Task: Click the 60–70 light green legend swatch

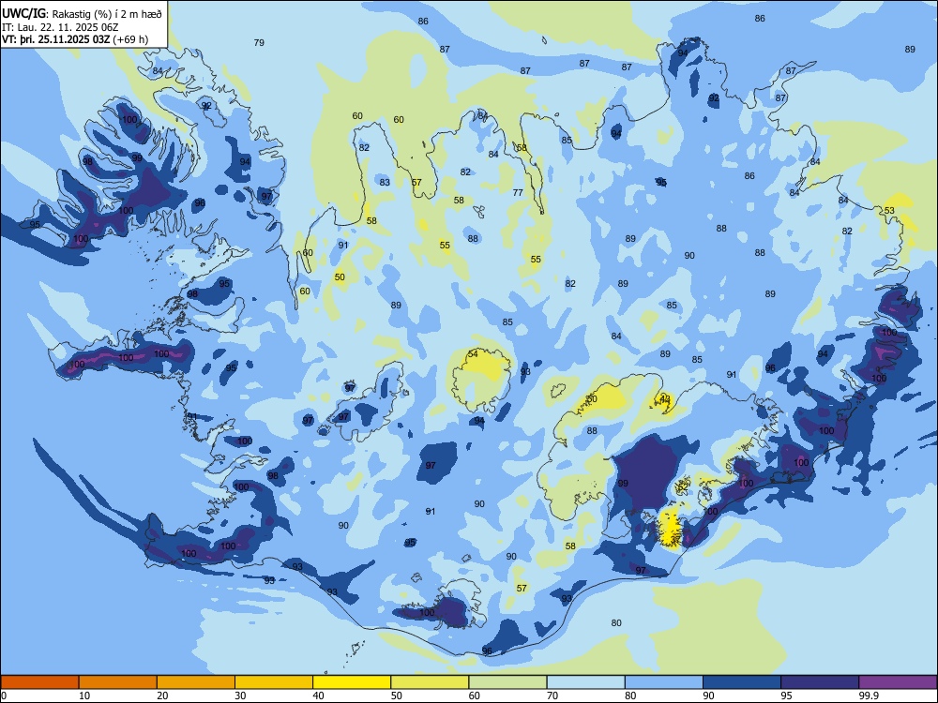Action: (507, 682)
